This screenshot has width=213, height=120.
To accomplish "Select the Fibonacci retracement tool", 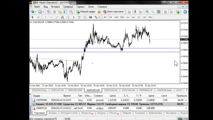I will (68, 17).
